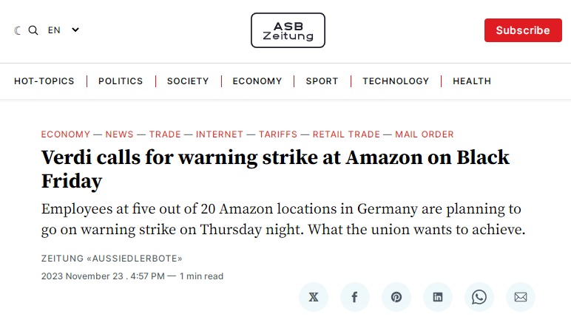Send the article via WhatsApp
Image resolution: width=571 pixels, height=331 pixels.
coord(479,297)
